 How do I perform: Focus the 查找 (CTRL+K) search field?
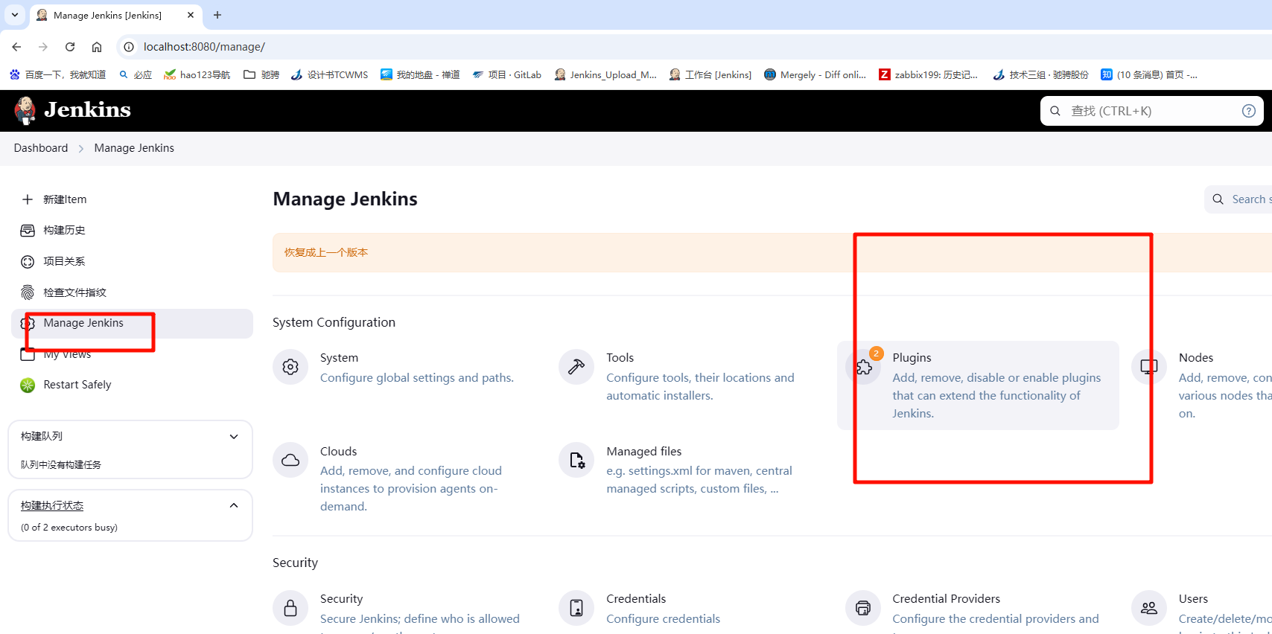coord(1151,111)
